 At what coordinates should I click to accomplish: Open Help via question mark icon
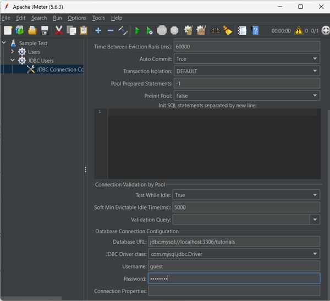[255, 30]
